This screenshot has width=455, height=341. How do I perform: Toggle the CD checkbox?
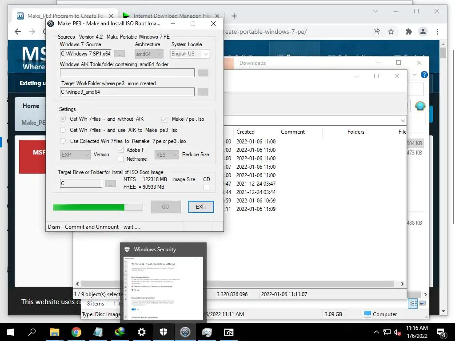point(206,187)
